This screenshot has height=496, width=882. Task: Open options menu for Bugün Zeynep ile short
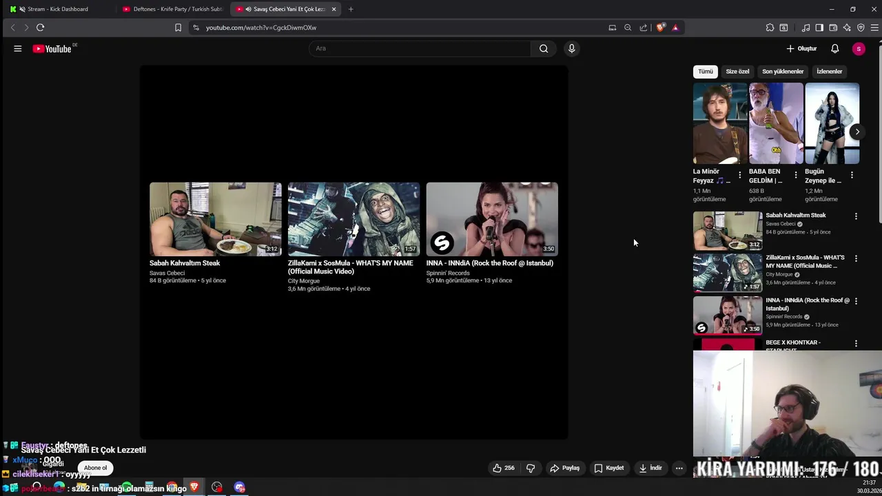[x=852, y=175]
